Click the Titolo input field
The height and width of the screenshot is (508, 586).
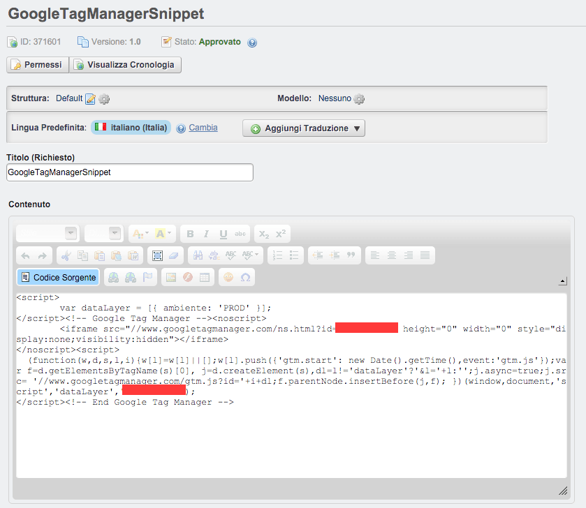point(130,172)
